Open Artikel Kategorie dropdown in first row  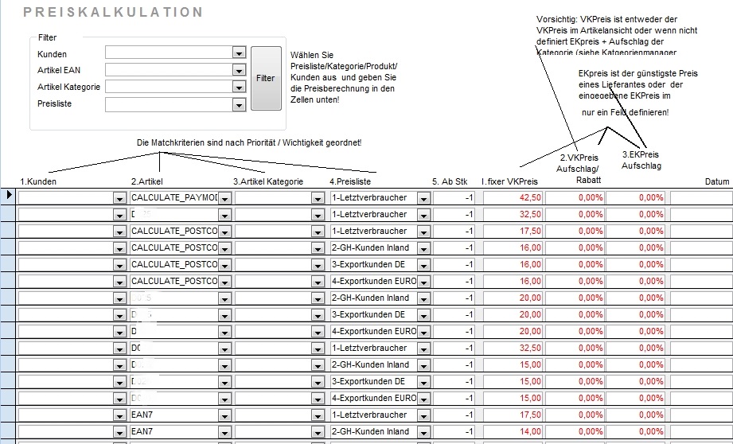coord(318,198)
